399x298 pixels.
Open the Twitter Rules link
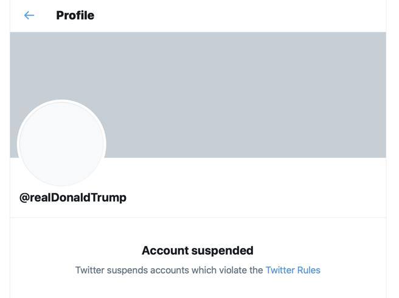point(293,270)
